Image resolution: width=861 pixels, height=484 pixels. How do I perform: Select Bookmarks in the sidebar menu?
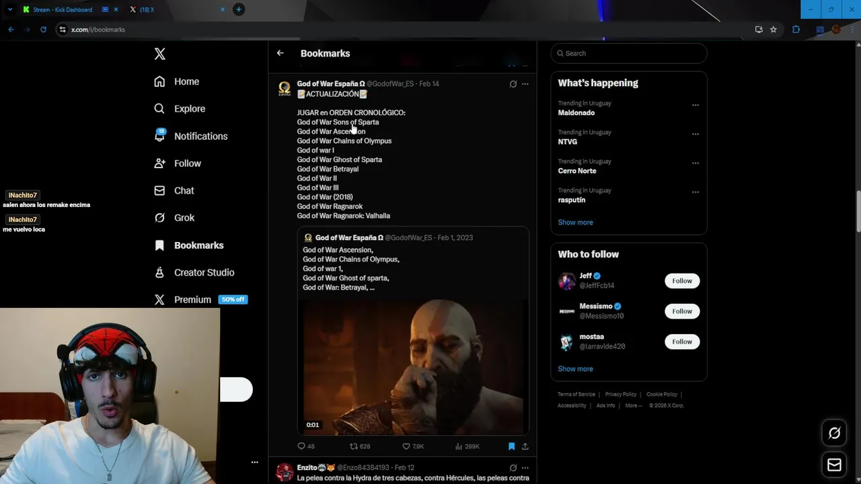tap(198, 245)
